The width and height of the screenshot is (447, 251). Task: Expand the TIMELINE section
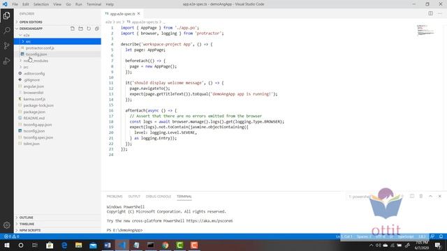[57, 224]
